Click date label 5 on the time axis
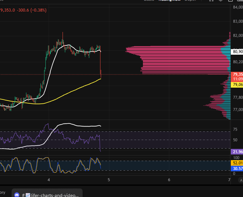Image resolution: width=243 pixels, height=197 pixels. tap(109, 180)
